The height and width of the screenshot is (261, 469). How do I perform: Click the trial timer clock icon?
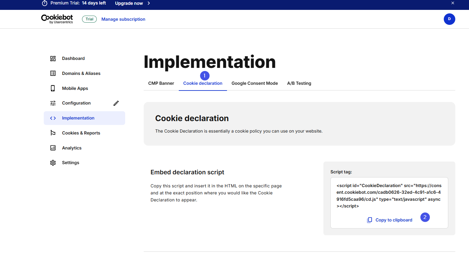tap(45, 3)
